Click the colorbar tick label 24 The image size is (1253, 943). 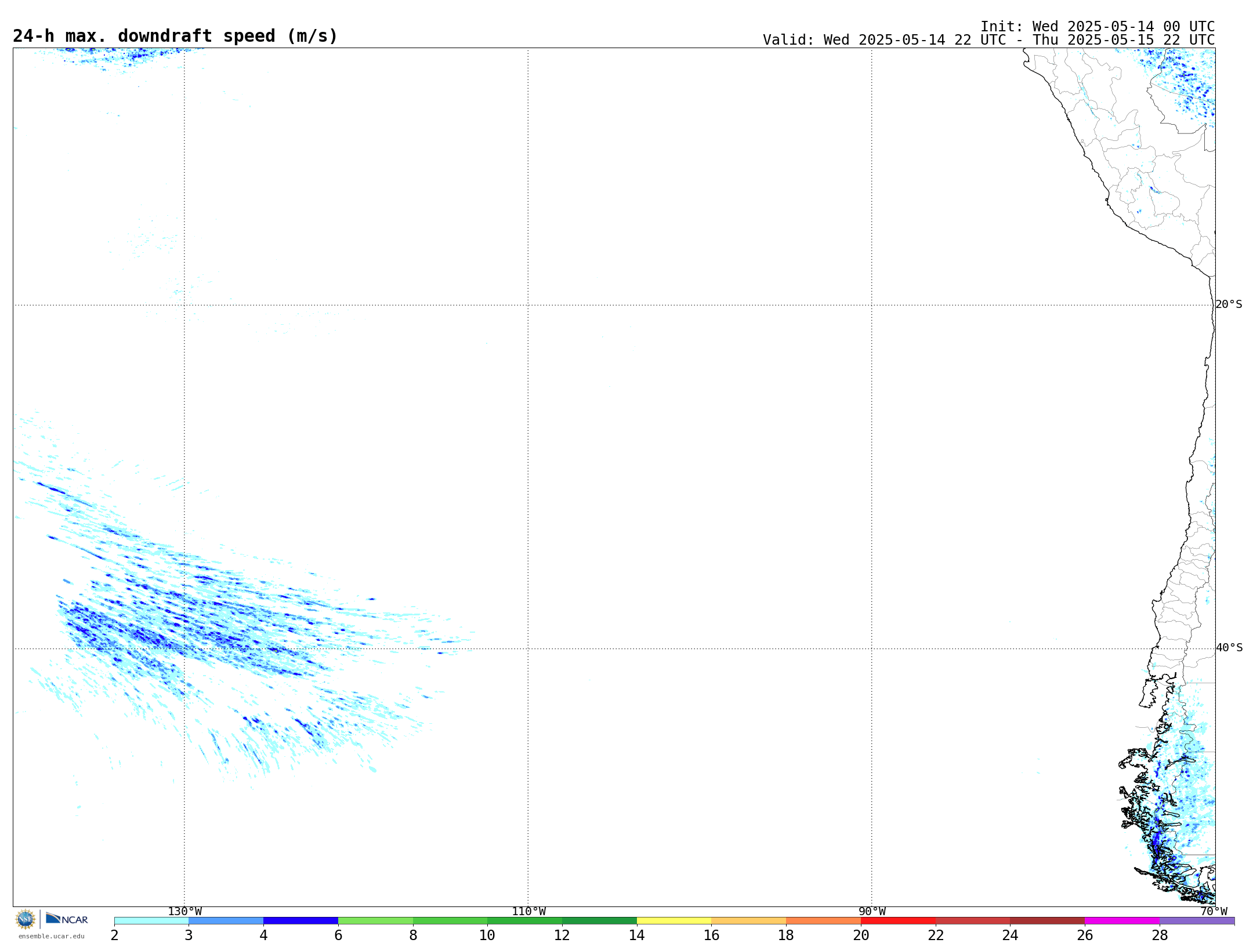click(x=1010, y=935)
